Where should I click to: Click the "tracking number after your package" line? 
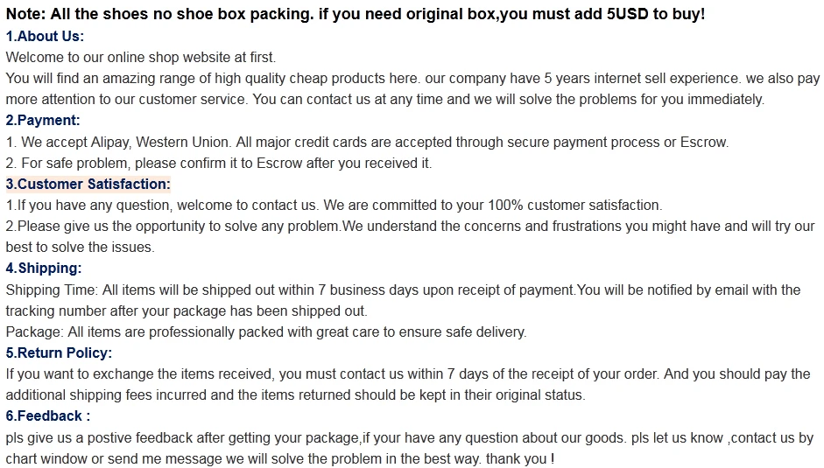tap(187, 311)
